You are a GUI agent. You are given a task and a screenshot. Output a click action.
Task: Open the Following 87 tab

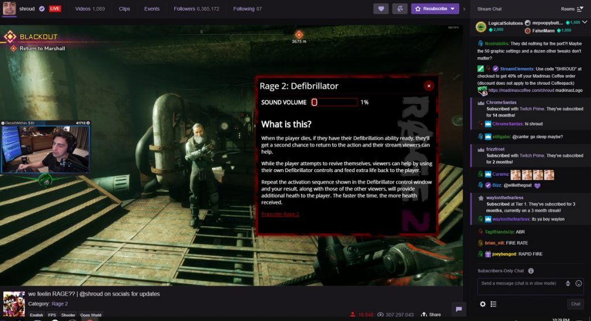pyautogui.click(x=247, y=9)
